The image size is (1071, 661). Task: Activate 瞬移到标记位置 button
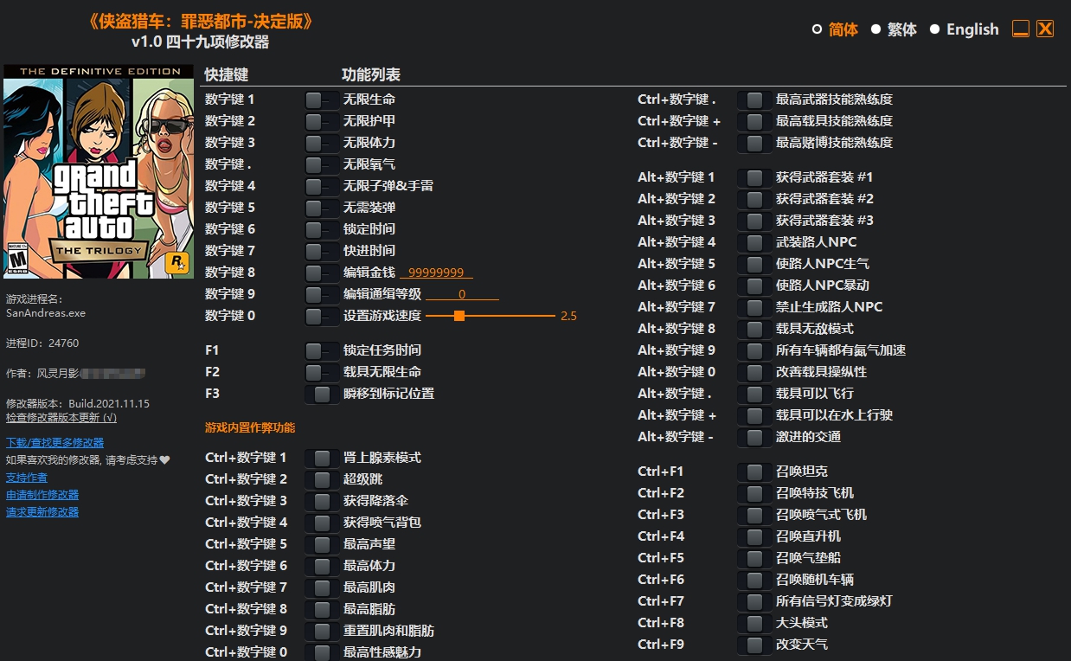coord(322,394)
